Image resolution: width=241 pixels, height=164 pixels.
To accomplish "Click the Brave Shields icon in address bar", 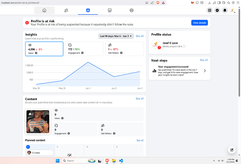I will pyautogui.click(x=158, y=2).
